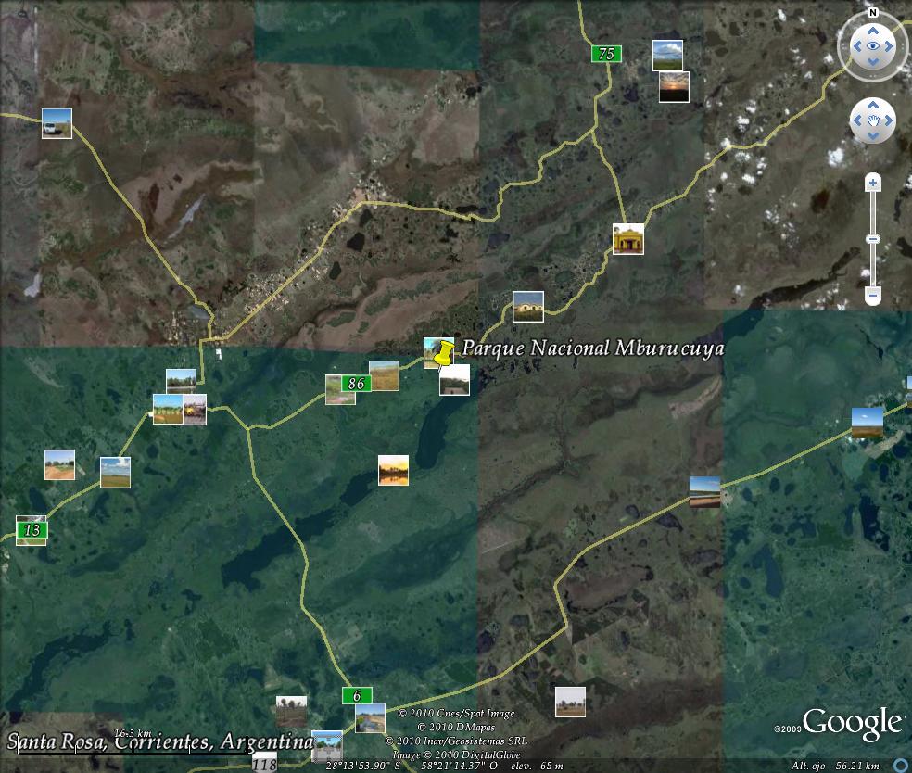Click the eye icon in the look joystick

pyautogui.click(x=872, y=45)
